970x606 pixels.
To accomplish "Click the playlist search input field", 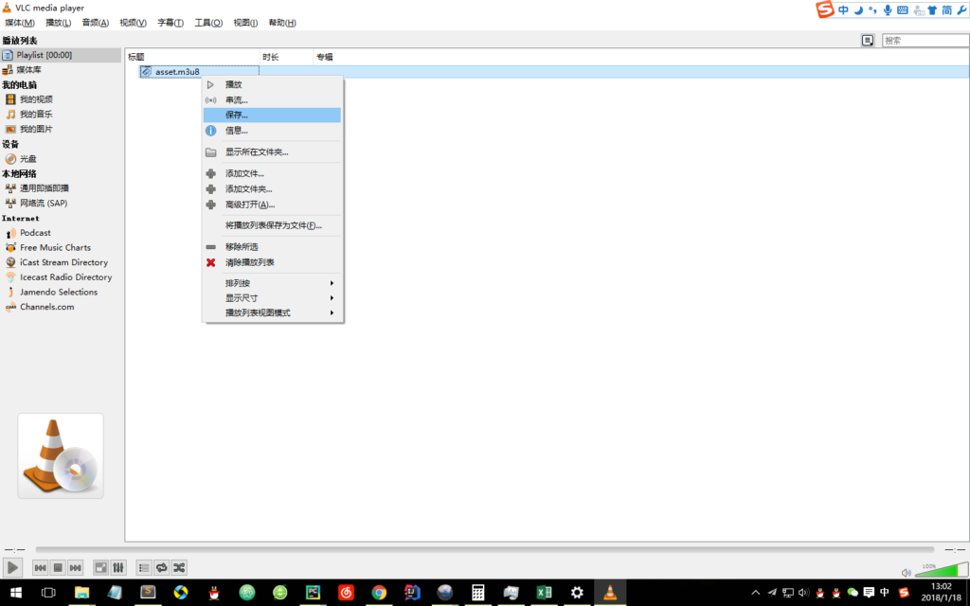I will [925, 41].
